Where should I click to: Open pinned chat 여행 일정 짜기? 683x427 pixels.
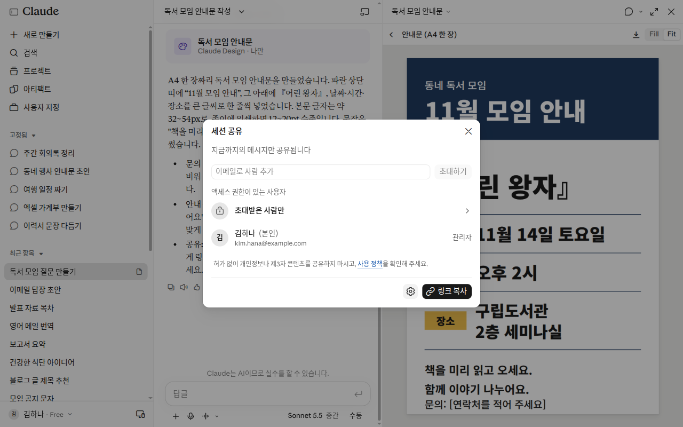76,189
